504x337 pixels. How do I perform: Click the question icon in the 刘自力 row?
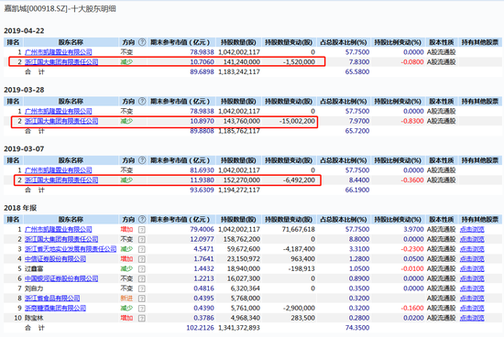[142, 288]
